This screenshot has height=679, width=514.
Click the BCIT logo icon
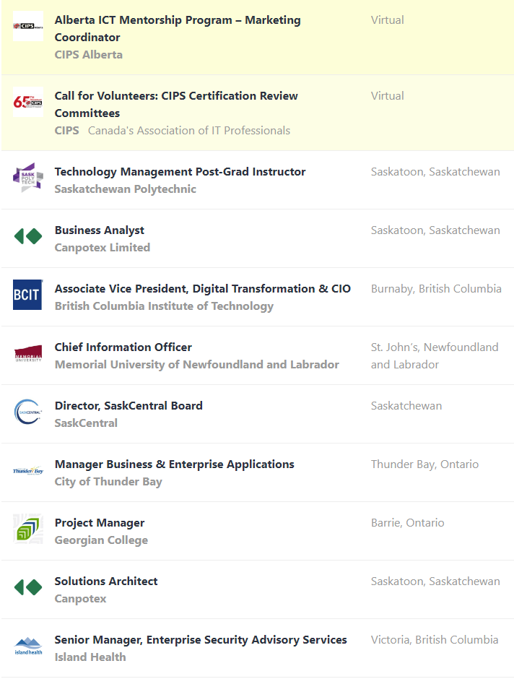tap(28, 295)
